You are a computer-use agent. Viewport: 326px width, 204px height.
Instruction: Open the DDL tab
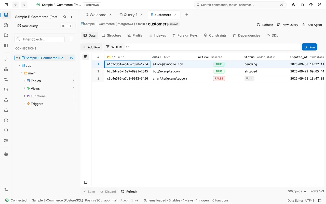pos(272,35)
